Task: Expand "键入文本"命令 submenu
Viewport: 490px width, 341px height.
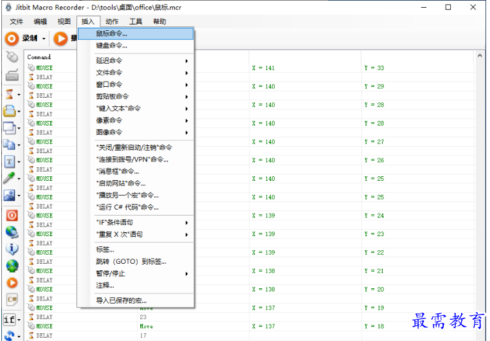Action: pos(136,109)
